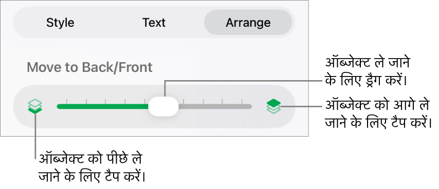Click tick mark just left of slider handle

(x=144, y=101)
